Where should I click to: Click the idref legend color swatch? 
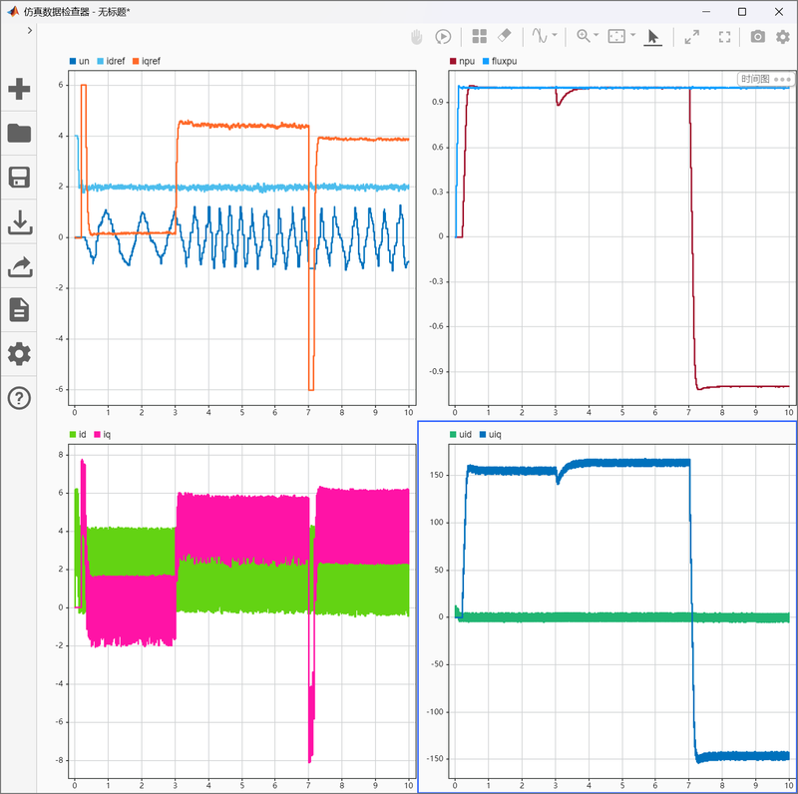(100, 61)
